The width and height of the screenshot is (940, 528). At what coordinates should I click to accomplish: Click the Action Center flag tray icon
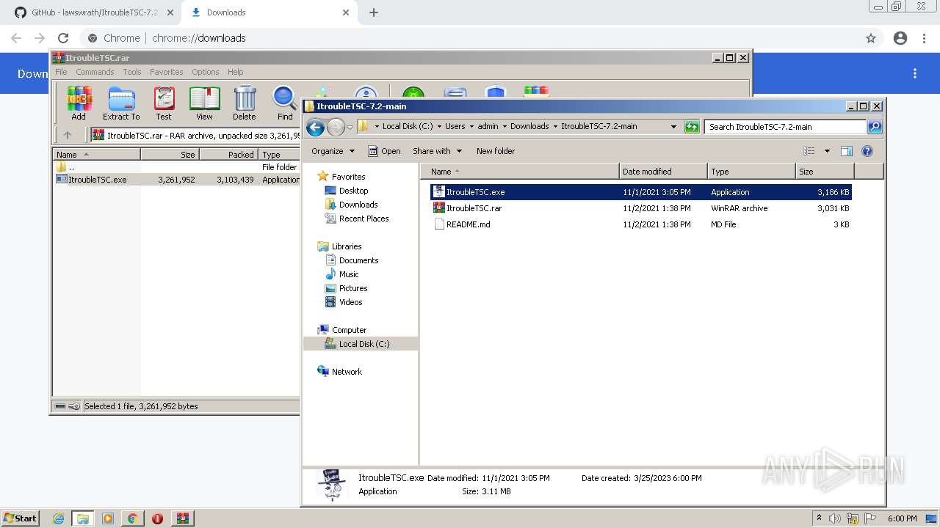(x=870, y=518)
